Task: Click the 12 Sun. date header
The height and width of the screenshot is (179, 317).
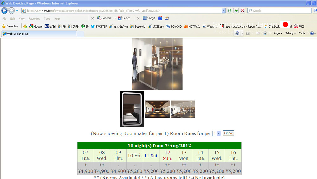Action: point(167,156)
